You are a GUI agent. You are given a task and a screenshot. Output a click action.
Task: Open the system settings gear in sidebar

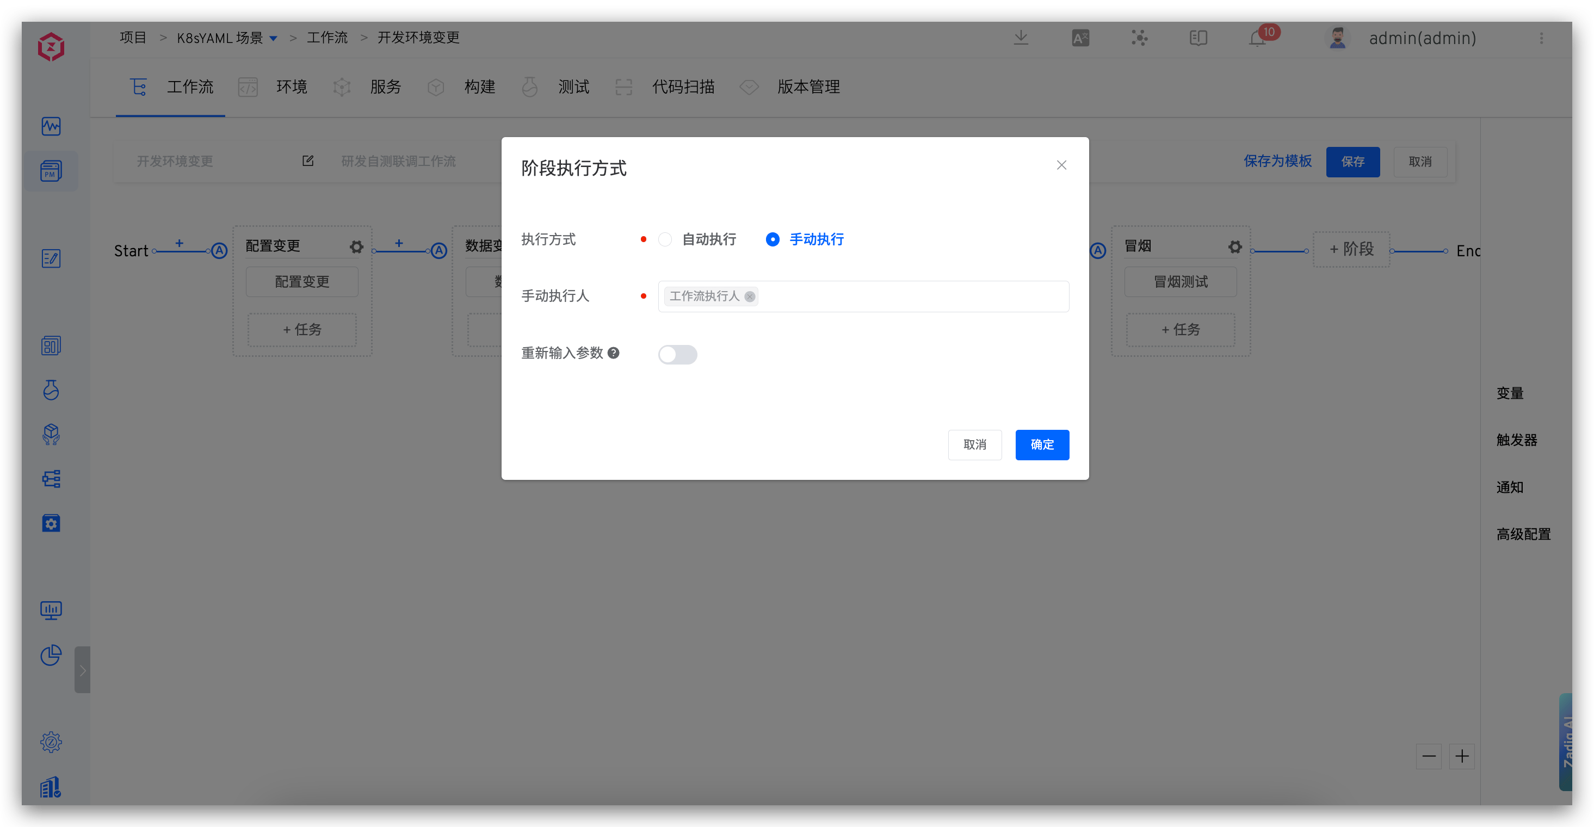pyautogui.click(x=51, y=742)
